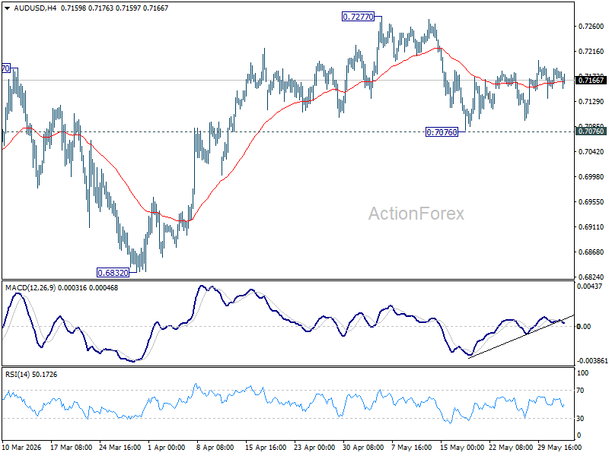Image resolution: width=609 pixels, height=456 pixels.
Task: Select the 15 May 00:00 time label
Action: click(x=462, y=448)
